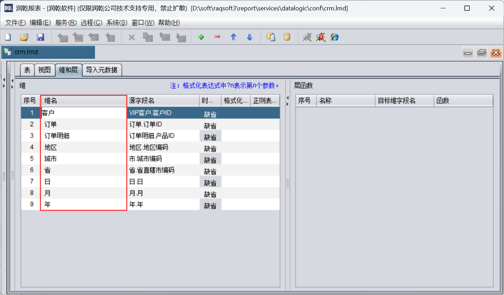504x295 pixels.
Task: Expand the 维 panel using the divider's right arrow
Action: 287,104
